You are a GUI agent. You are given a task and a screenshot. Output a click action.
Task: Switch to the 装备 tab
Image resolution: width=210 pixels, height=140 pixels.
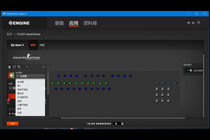(59, 23)
